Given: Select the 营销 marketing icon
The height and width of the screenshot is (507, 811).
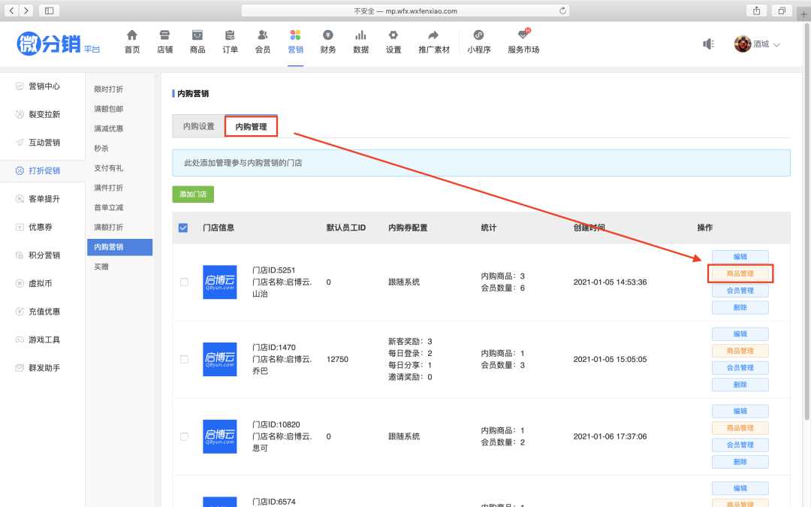Looking at the screenshot, I should [x=295, y=36].
